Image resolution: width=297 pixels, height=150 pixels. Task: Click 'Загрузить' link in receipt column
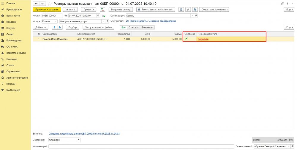pyautogui.click(x=203, y=39)
